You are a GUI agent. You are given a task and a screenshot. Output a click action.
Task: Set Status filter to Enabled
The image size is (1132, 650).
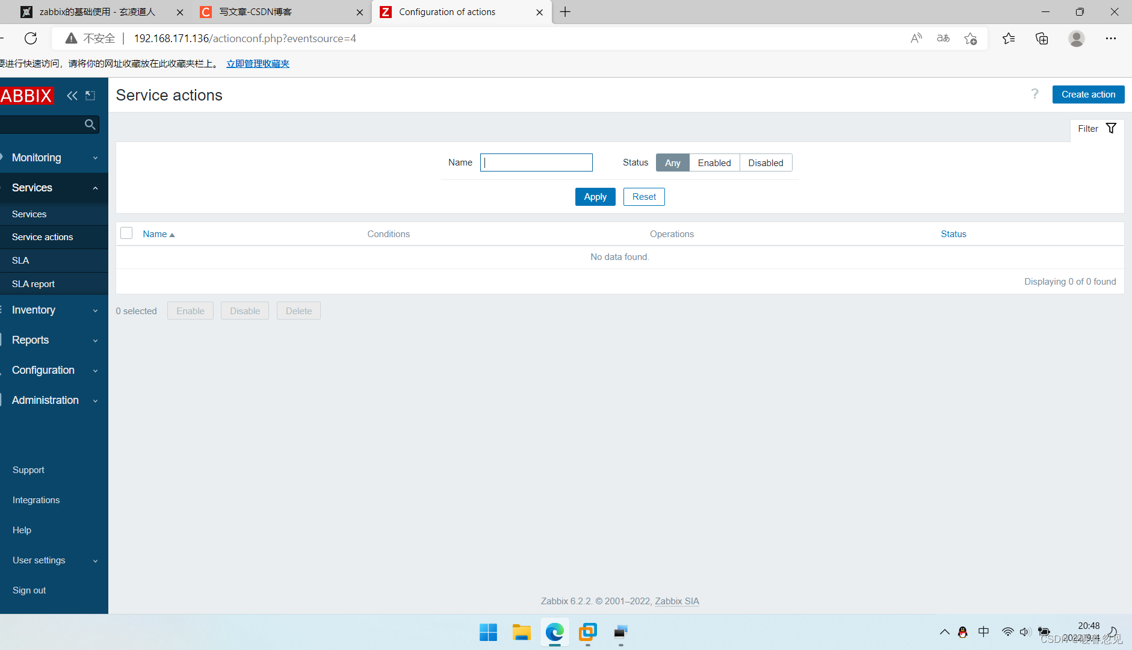[714, 162]
